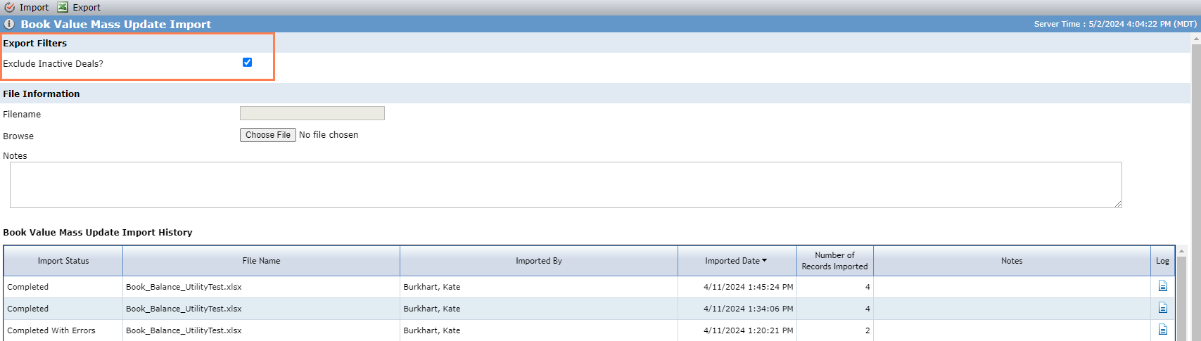Click the Import Status column header
1201x341 pixels.
pos(63,261)
